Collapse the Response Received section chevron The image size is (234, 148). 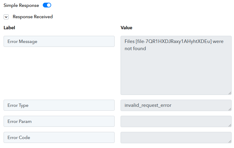tap(6, 17)
